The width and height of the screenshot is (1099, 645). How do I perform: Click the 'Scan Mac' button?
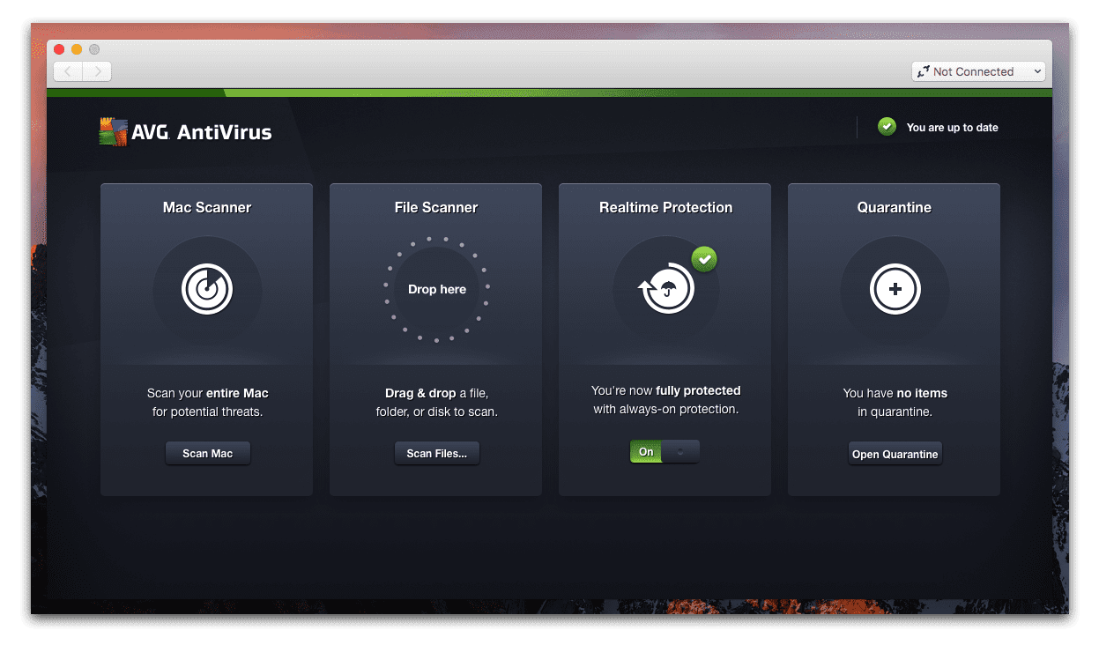pos(207,453)
